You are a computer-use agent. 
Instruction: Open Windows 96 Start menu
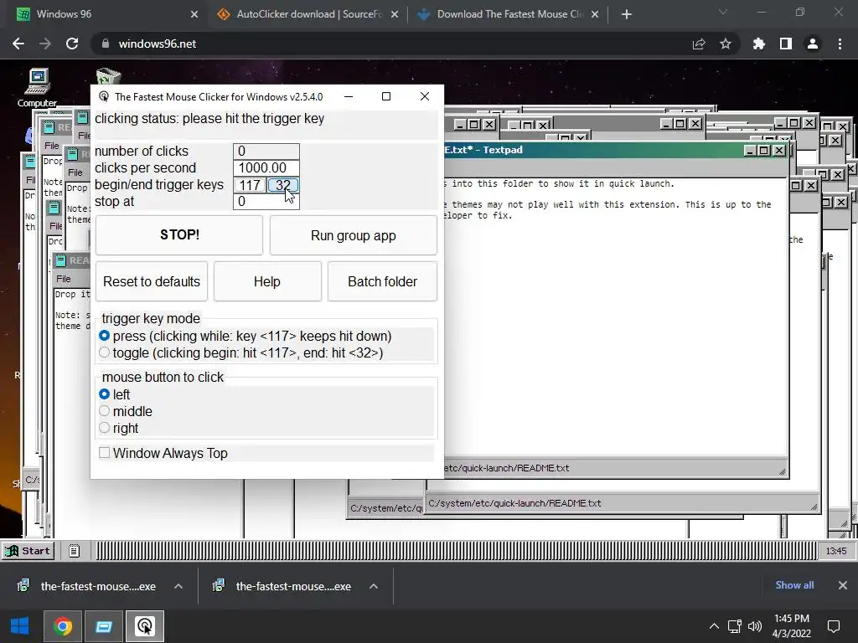pos(28,551)
